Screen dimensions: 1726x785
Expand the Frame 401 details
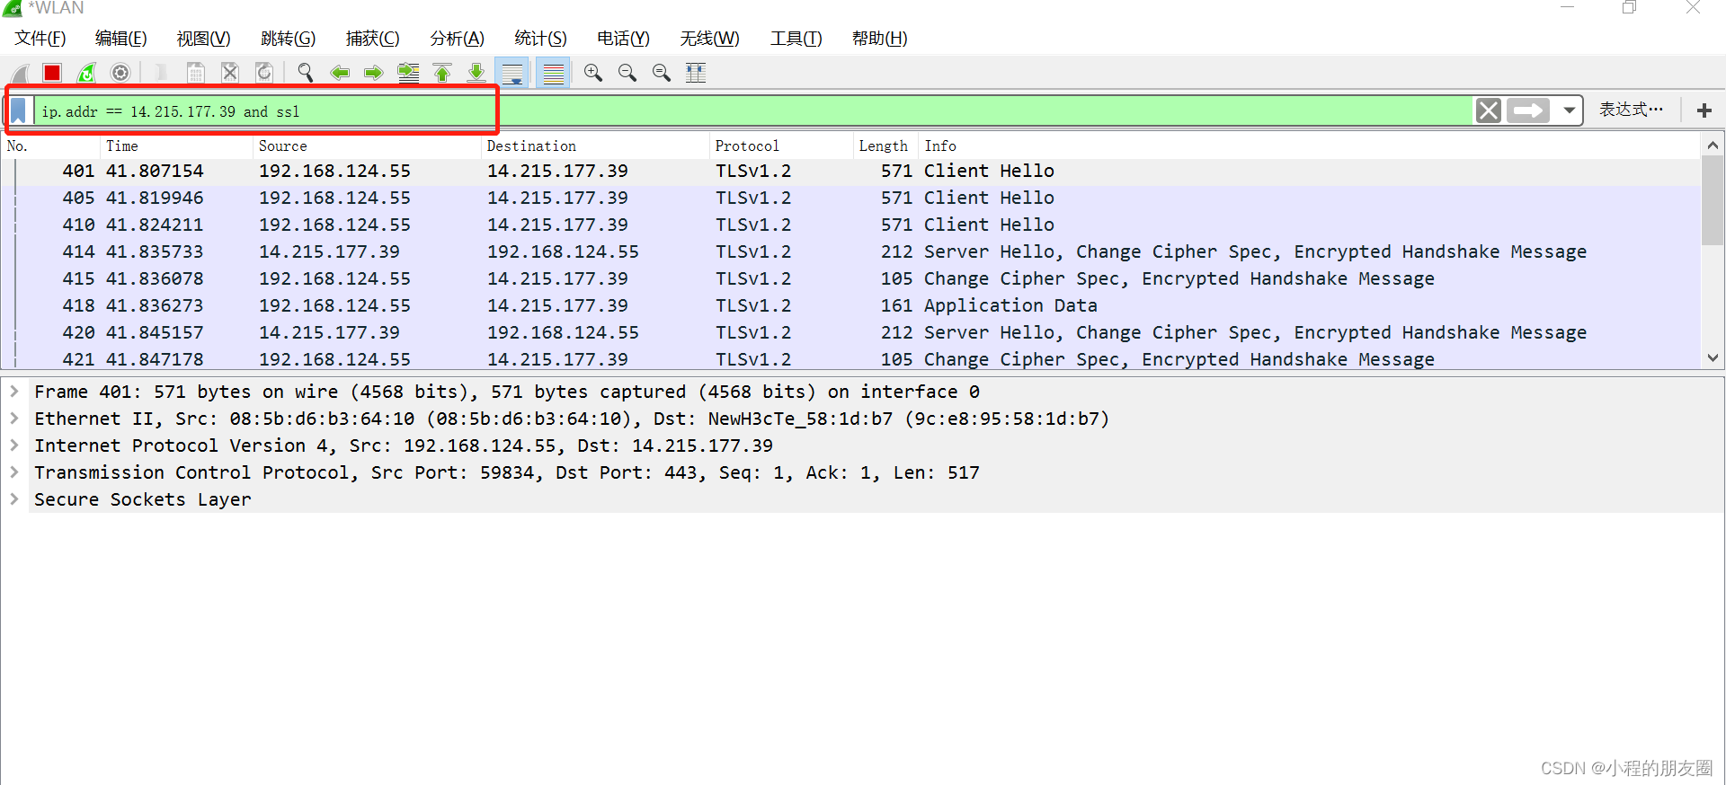point(14,392)
